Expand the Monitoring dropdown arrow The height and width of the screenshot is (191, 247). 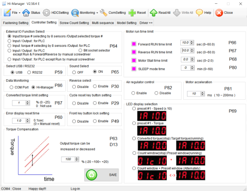pos(97,13)
